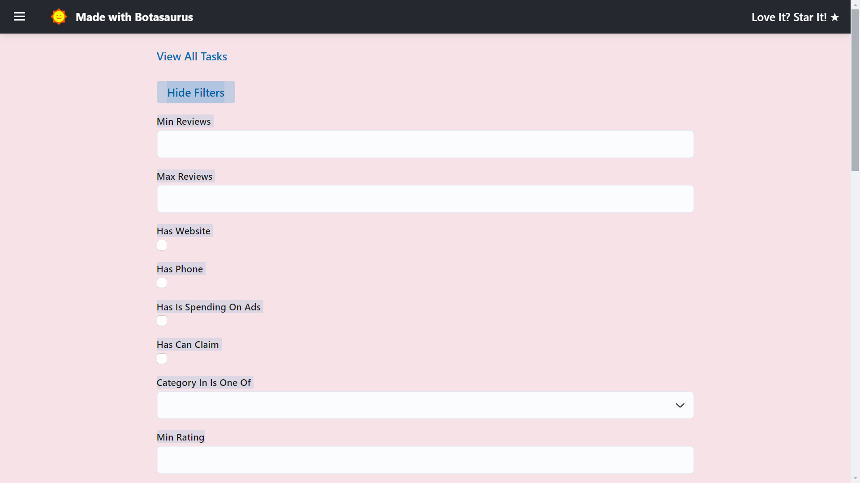Click the Botasaurus sun logo
860x483 pixels.
[x=59, y=17]
